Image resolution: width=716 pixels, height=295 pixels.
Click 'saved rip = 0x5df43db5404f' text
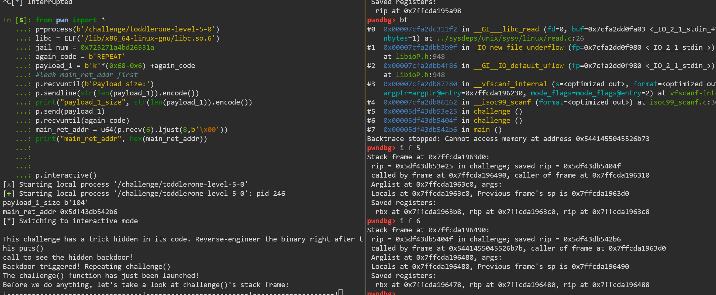(x=568, y=166)
